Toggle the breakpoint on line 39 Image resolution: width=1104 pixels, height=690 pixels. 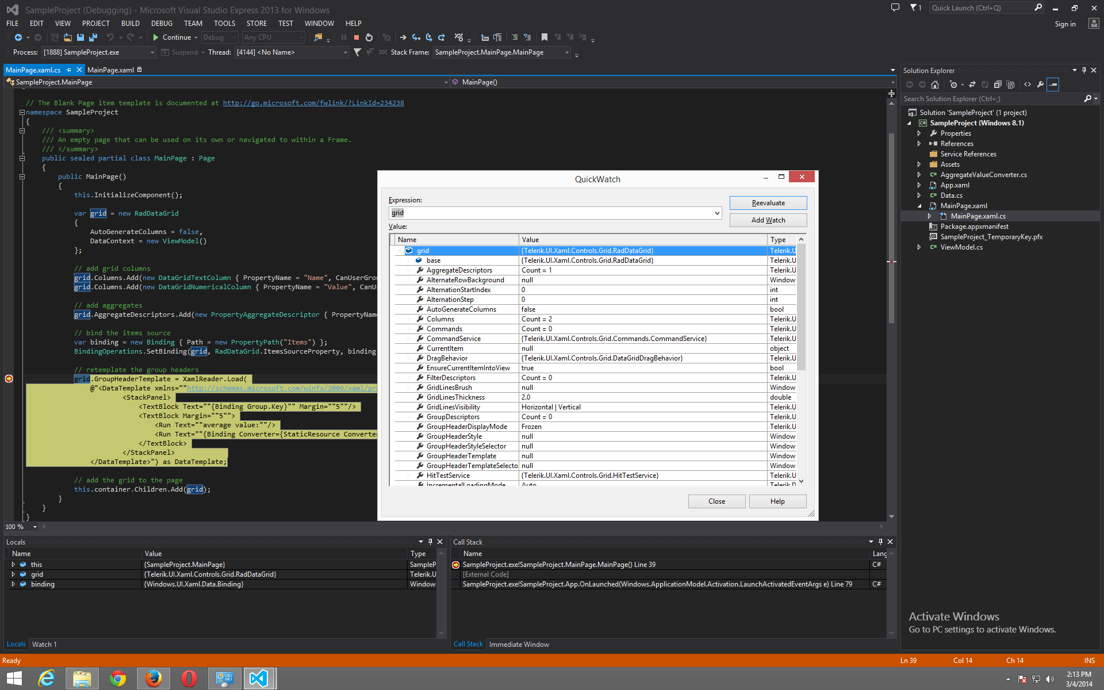pyautogui.click(x=9, y=378)
